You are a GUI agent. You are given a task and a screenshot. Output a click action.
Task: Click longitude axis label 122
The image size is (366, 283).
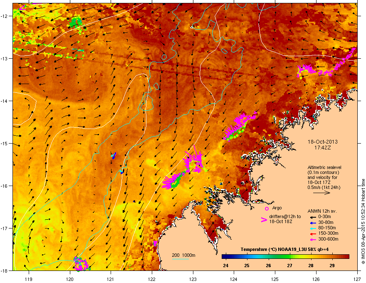[x=152, y=278]
